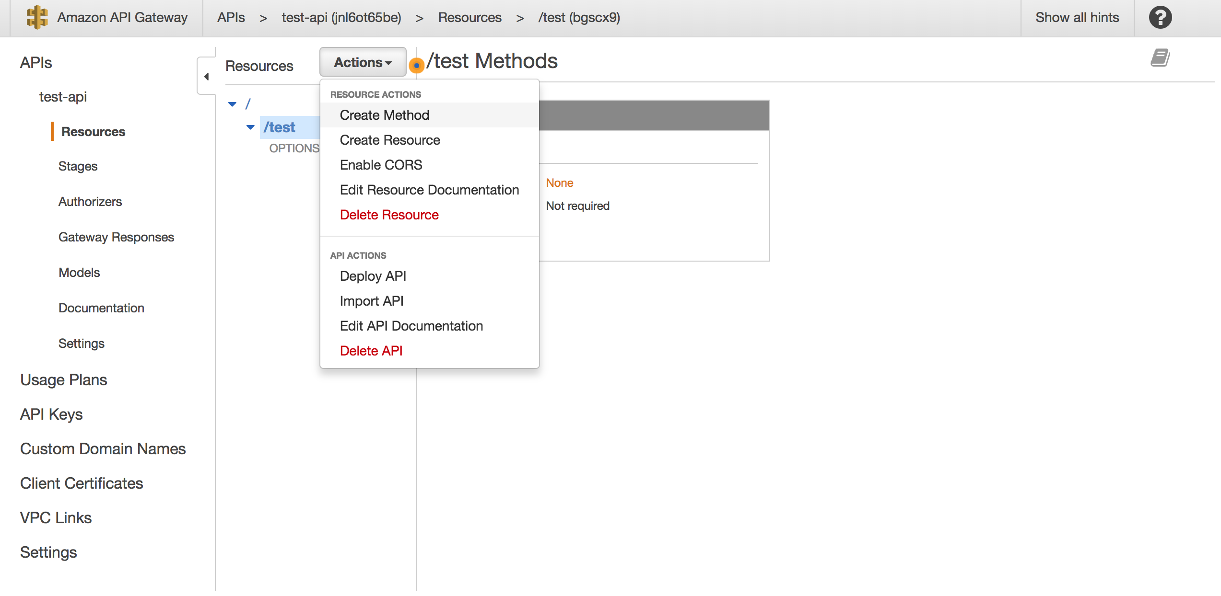Open the Resources breadcrumb item
The height and width of the screenshot is (596, 1221).
coord(470,18)
